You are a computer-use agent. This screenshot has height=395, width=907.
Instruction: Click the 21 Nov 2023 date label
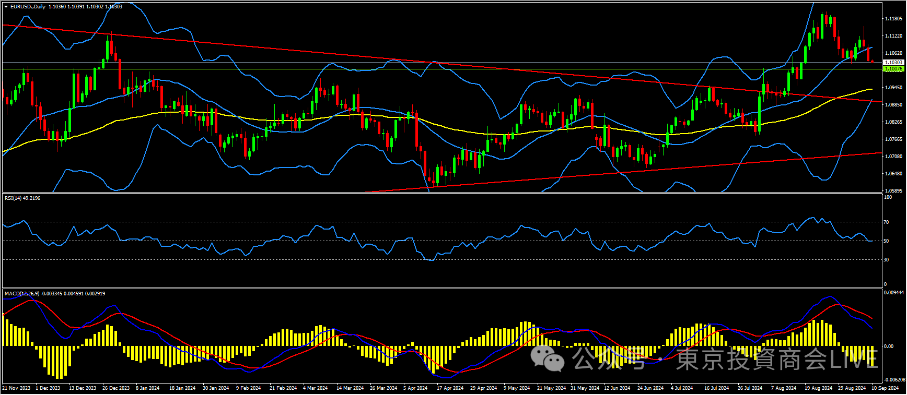[16, 388]
